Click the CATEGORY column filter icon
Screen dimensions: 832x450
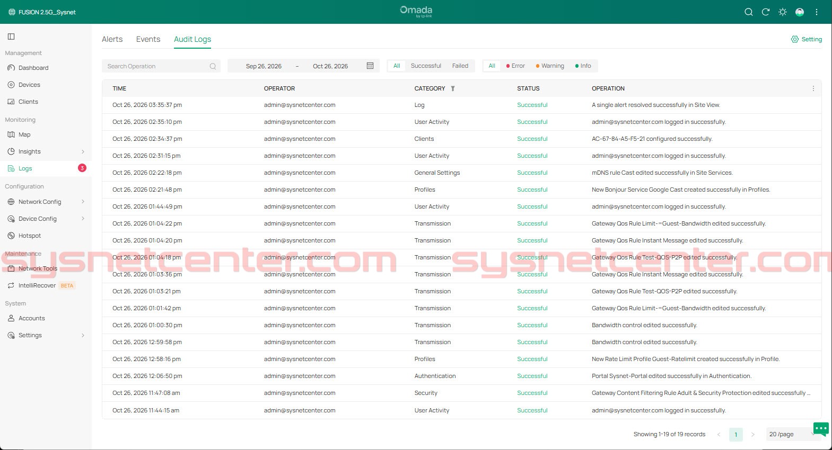tap(453, 88)
